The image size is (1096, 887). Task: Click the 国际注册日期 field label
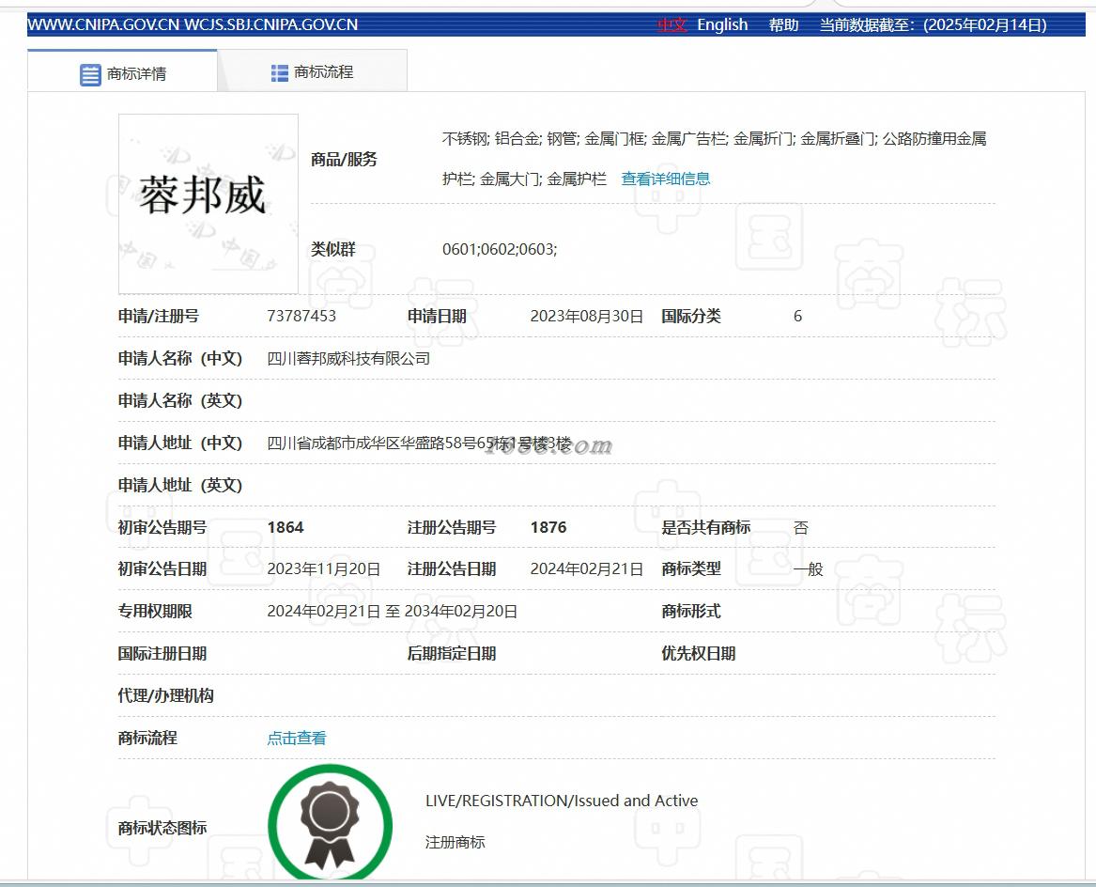coord(162,654)
